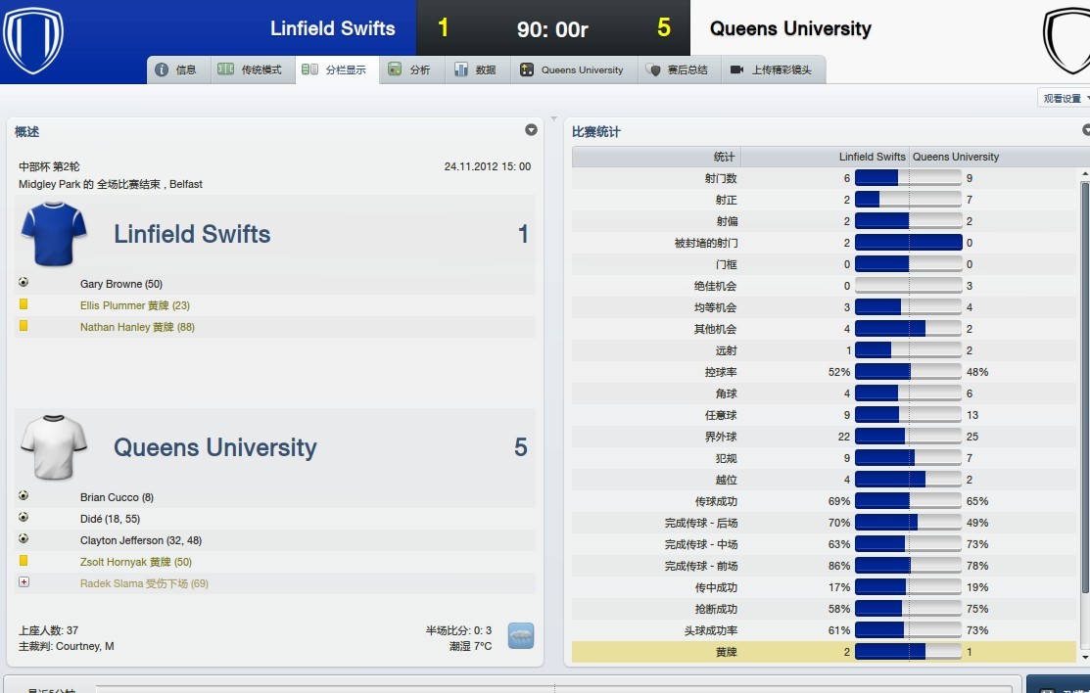Viewport: 1090px width, 693px height.
Task: Click the injury icon beside Radek Slama
Action: pyautogui.click(x=24, y=582)
